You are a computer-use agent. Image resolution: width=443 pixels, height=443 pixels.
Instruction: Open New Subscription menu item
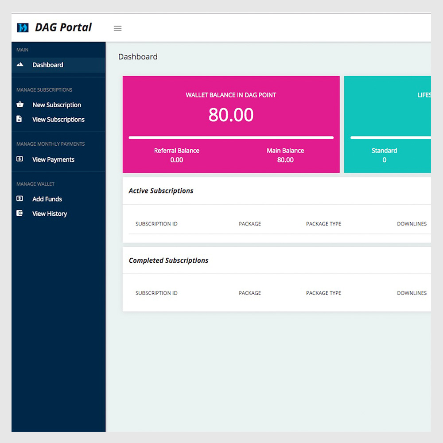coord(57,105)
